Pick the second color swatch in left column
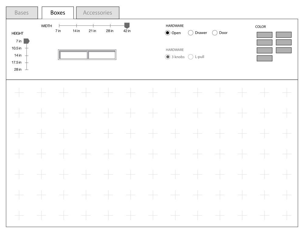304x231 pixels. (x=264, y=43)
